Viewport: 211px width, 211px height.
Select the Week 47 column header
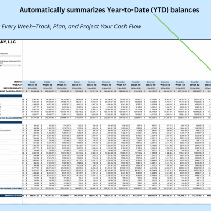pyautogui.click(x=121, y=85)
